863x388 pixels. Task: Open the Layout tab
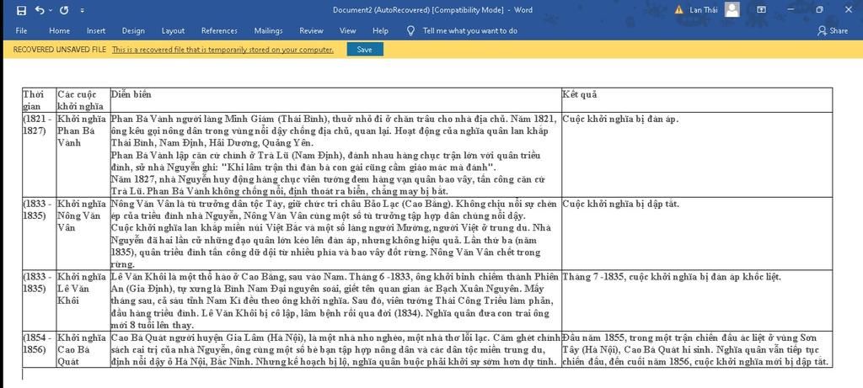(173, 31)
